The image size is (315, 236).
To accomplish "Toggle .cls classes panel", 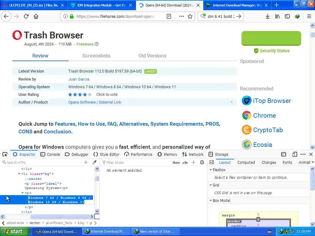I will click(185, 162).
